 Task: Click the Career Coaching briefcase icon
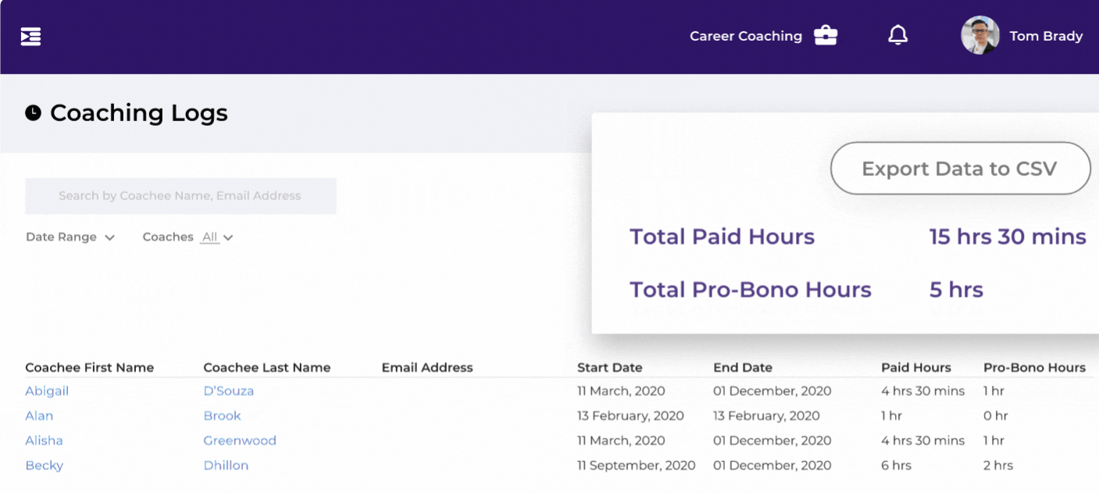(826, 36)
